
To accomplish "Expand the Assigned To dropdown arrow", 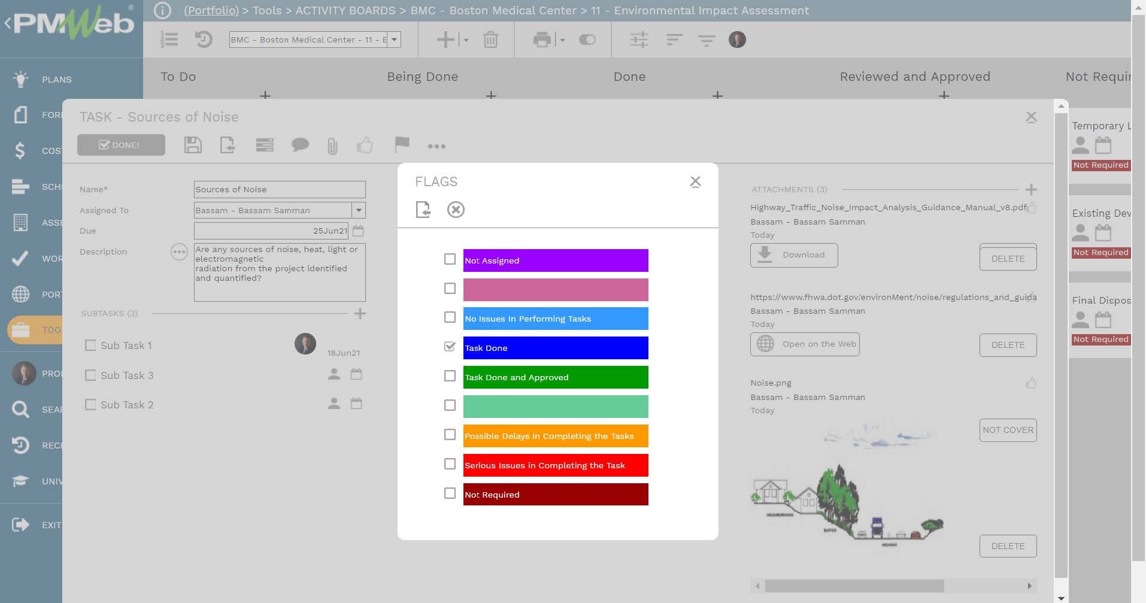I will point(359,210).
